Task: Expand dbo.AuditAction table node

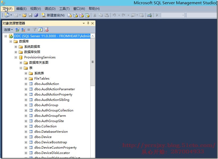Action: pos(26,84)
